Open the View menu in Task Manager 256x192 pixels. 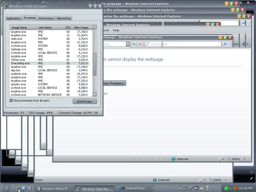tap(31, 11)
